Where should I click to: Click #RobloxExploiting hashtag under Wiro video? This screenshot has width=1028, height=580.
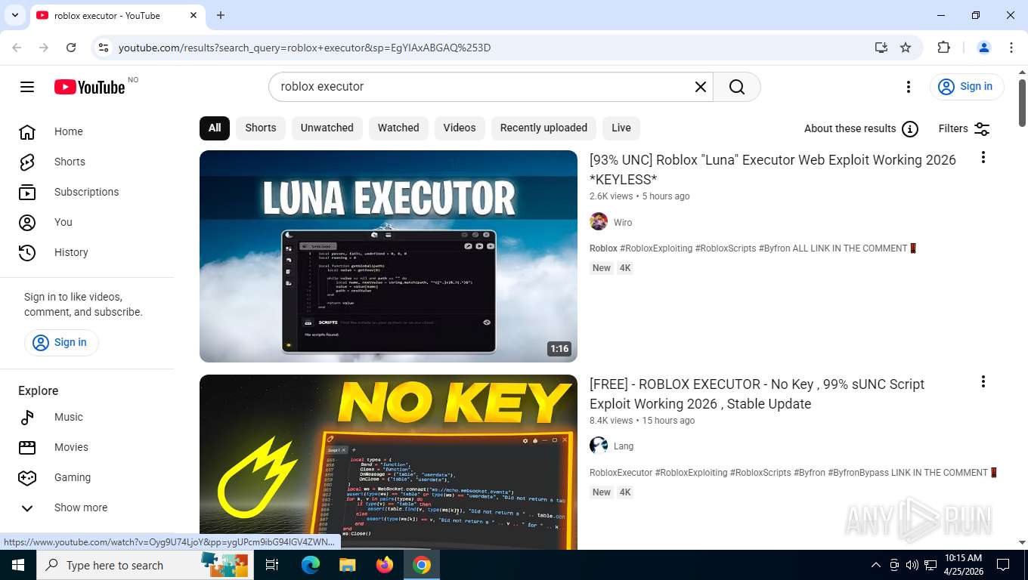click(x=655, y=248)
